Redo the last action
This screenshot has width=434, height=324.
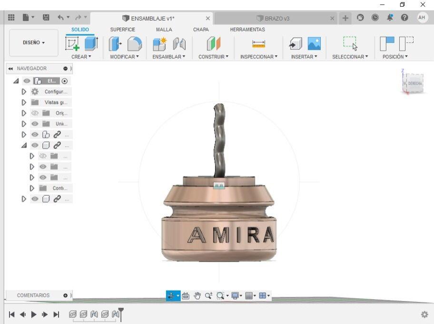(x=79, y=18)
